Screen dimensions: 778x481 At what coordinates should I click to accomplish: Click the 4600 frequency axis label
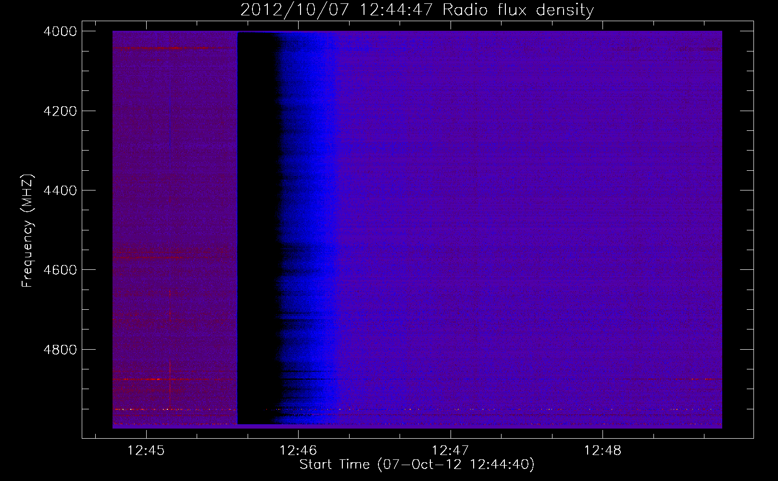pos(60,270)
